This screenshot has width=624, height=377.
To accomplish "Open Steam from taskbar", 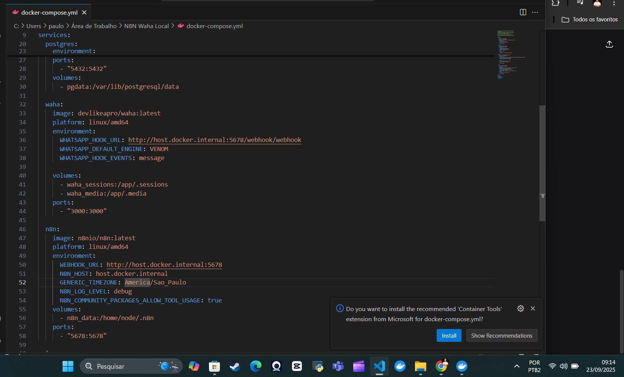I will pos(235,366).
